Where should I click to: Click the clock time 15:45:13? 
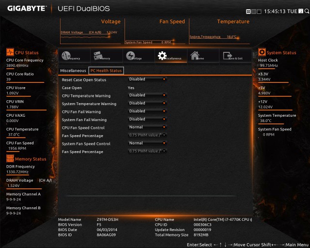click(x=275, y=11)
